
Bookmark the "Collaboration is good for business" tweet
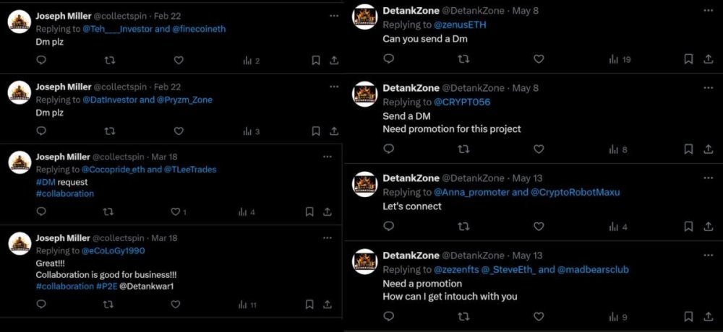tap(309, 305)
